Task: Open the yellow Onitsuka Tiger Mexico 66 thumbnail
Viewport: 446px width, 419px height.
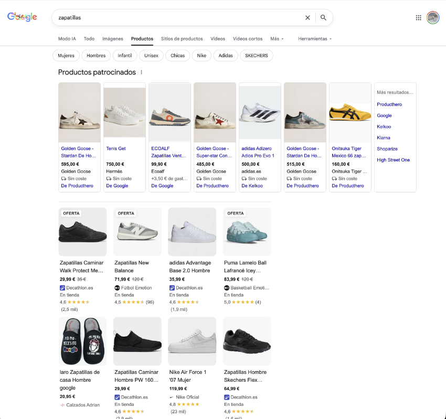Action: click(x=350, y=113)
